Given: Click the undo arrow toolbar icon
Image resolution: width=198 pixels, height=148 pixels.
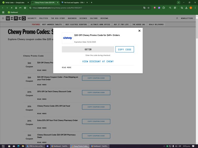Looking at the screenshot, I should [x=20, y=8].
